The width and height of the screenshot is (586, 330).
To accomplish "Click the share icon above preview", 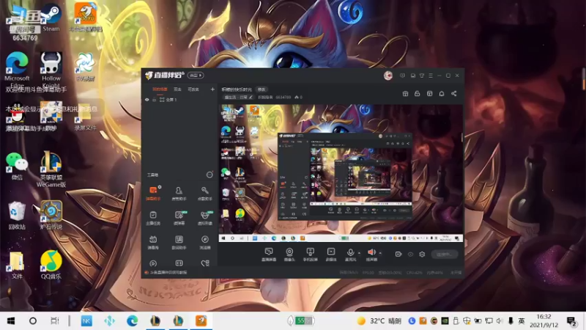I will pyautogui.click(x=453, y=94).
